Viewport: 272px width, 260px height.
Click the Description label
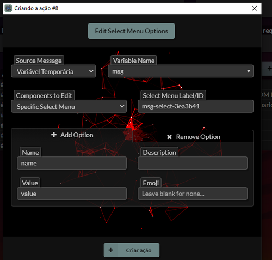coord(159,153)
